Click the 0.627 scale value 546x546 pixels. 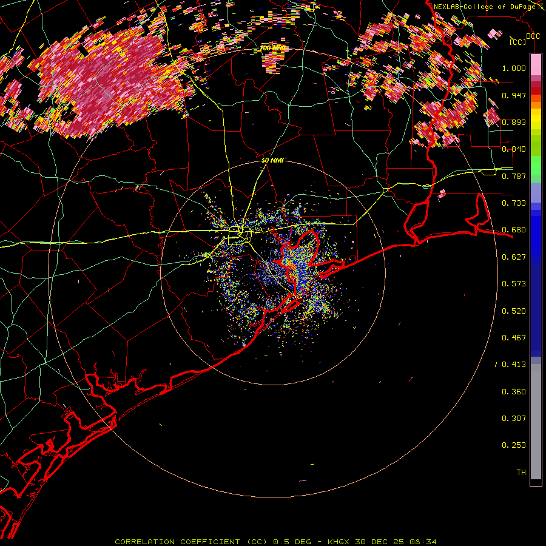click(514, 257)
